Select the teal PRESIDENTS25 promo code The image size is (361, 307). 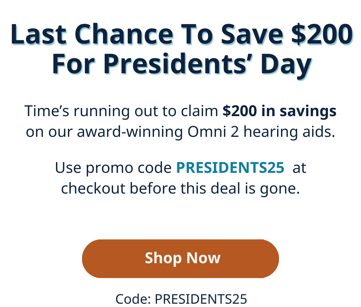click(x=230, y=167)
